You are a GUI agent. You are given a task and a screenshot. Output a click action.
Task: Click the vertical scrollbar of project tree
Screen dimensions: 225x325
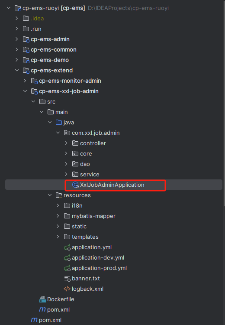(x=224, y=104)
